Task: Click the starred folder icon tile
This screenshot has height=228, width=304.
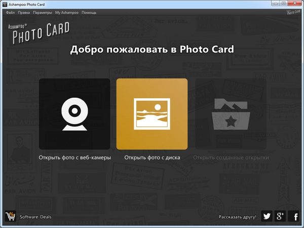Action: (231, 113)
